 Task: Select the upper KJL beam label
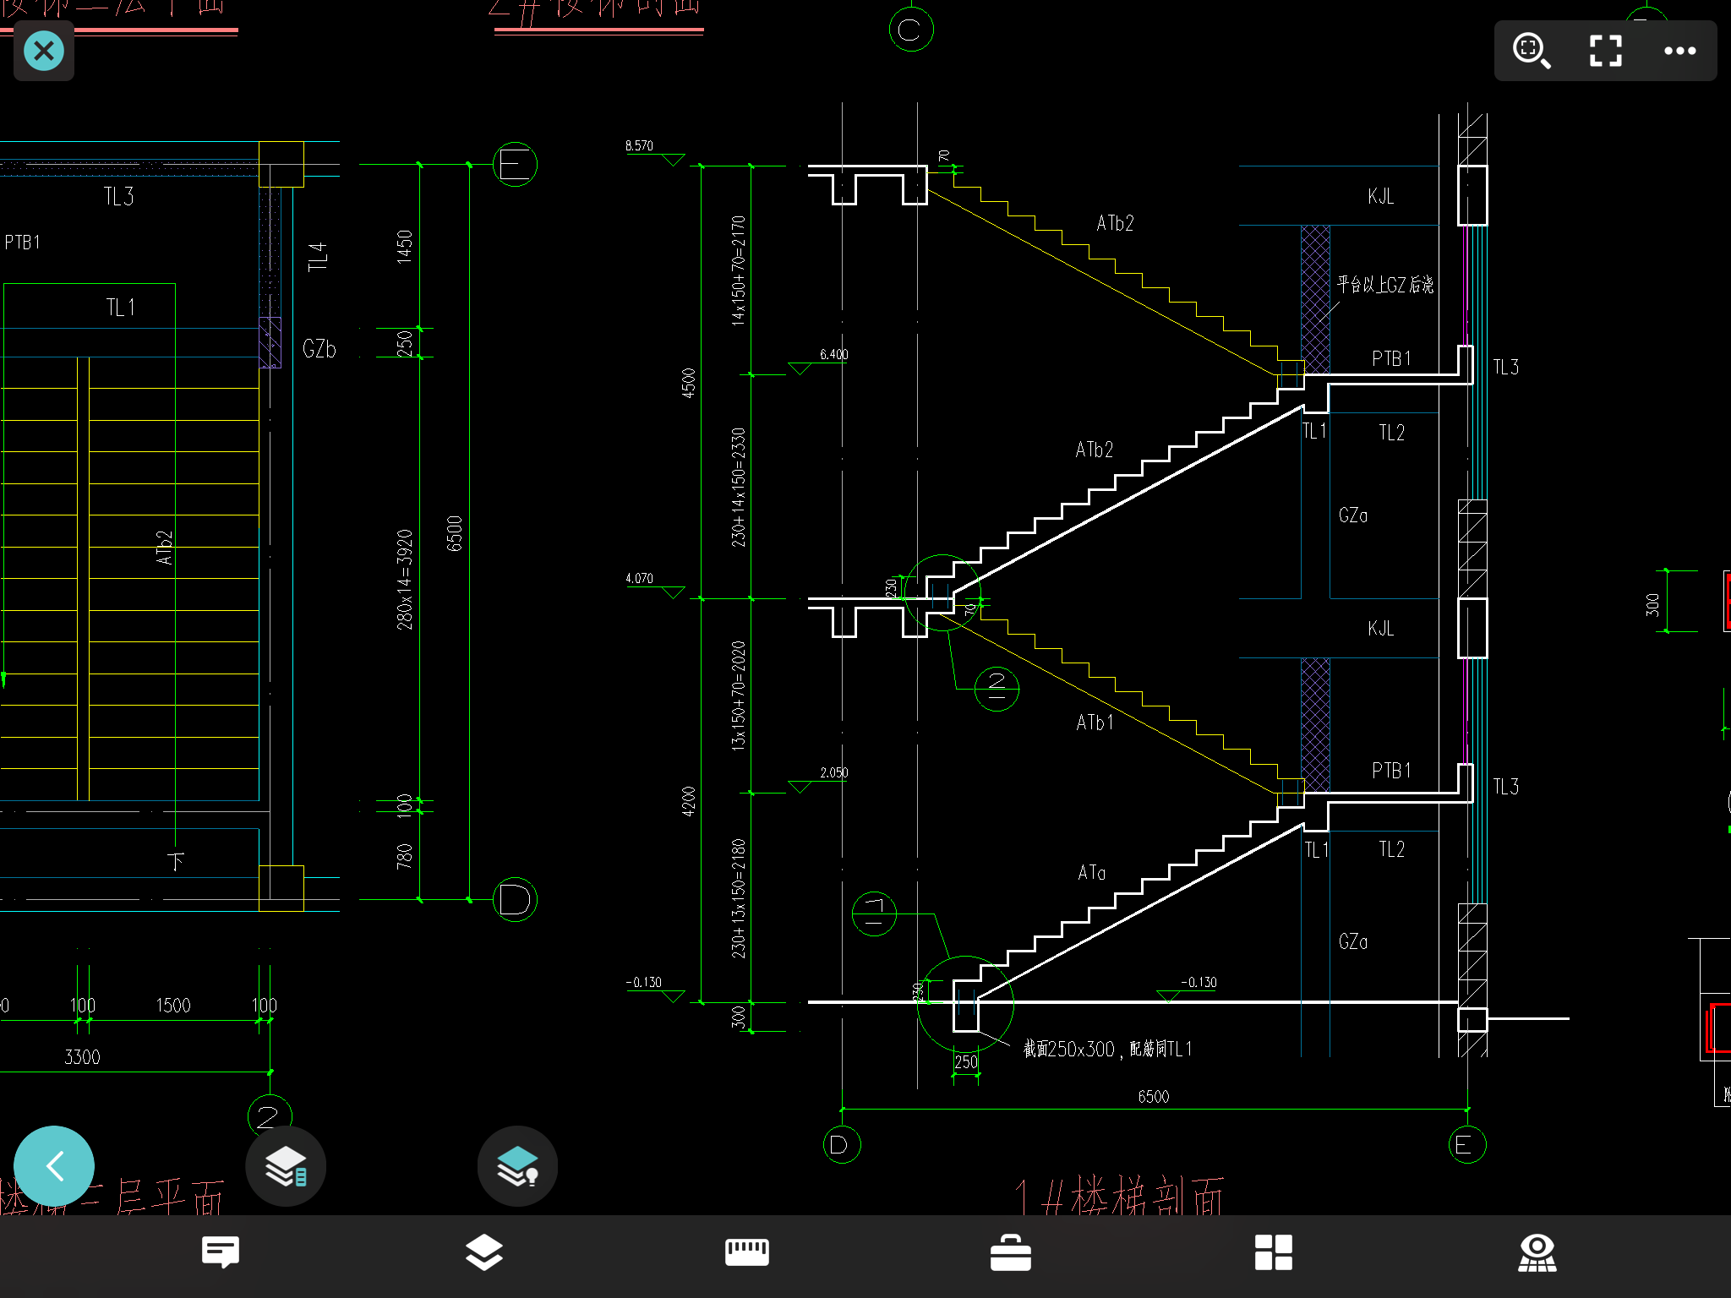point(1381,197)
